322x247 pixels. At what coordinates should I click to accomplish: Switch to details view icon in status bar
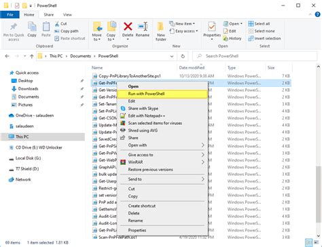[x=309, y=243]
